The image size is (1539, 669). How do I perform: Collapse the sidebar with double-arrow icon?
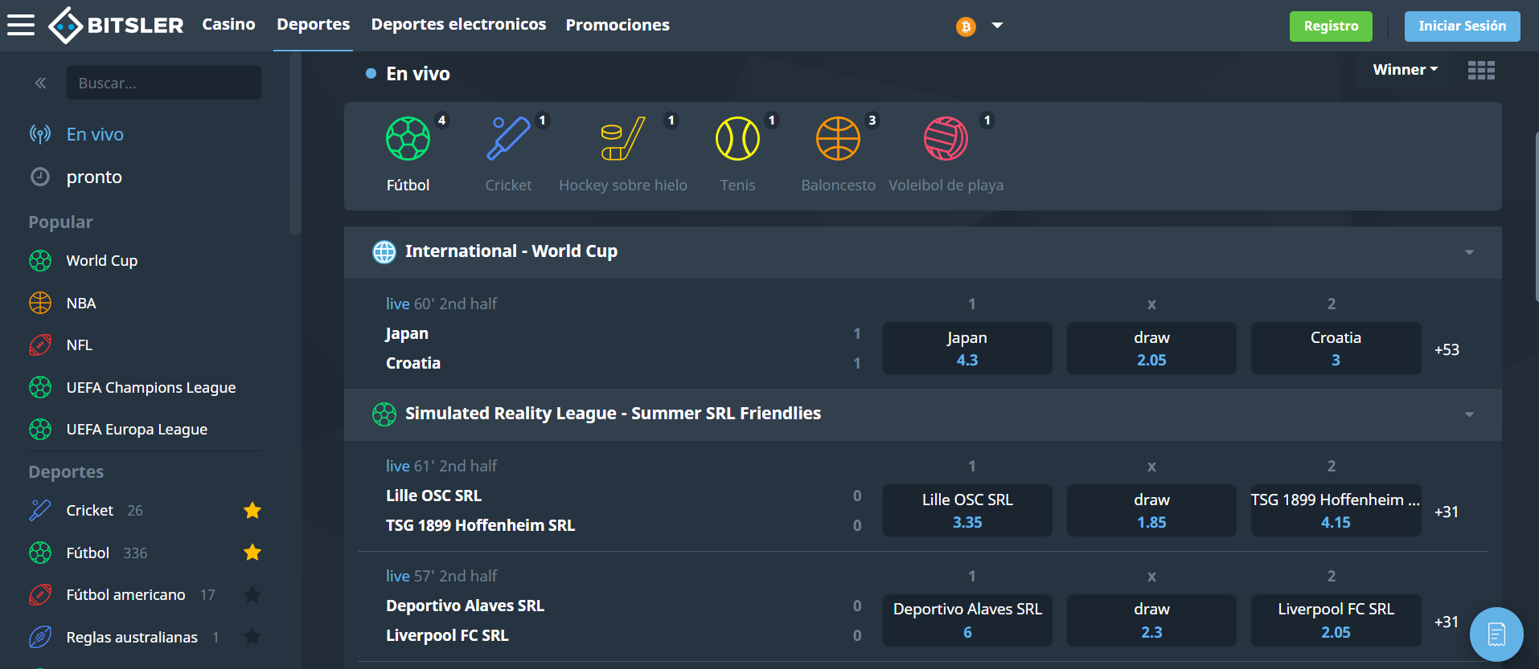point(40,83)
